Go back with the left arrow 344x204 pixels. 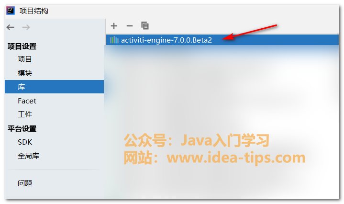click(x=11, y=27)
